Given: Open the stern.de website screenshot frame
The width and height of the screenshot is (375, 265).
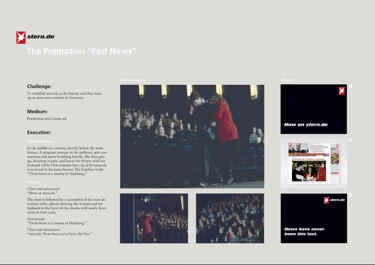Looking at the screenshot, I should pyautogui.click(x=314, y=164).
